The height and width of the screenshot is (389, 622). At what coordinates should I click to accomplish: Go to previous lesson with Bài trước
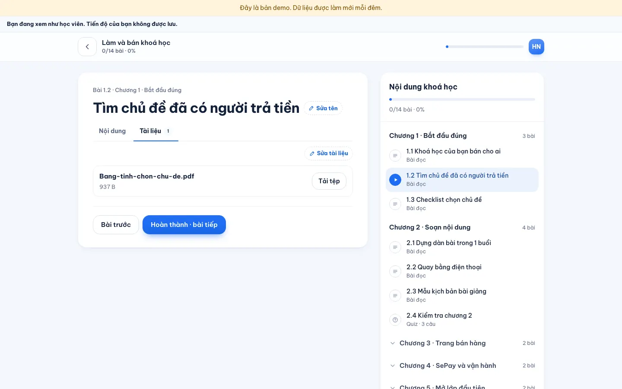pyautogui.click(x=116, y=225)
